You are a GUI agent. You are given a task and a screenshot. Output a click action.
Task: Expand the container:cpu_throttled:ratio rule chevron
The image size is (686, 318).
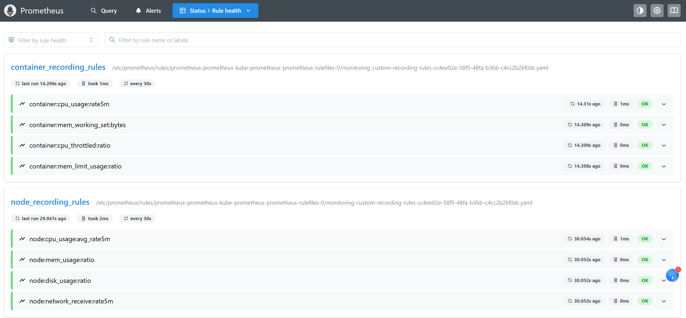(664, 145)
